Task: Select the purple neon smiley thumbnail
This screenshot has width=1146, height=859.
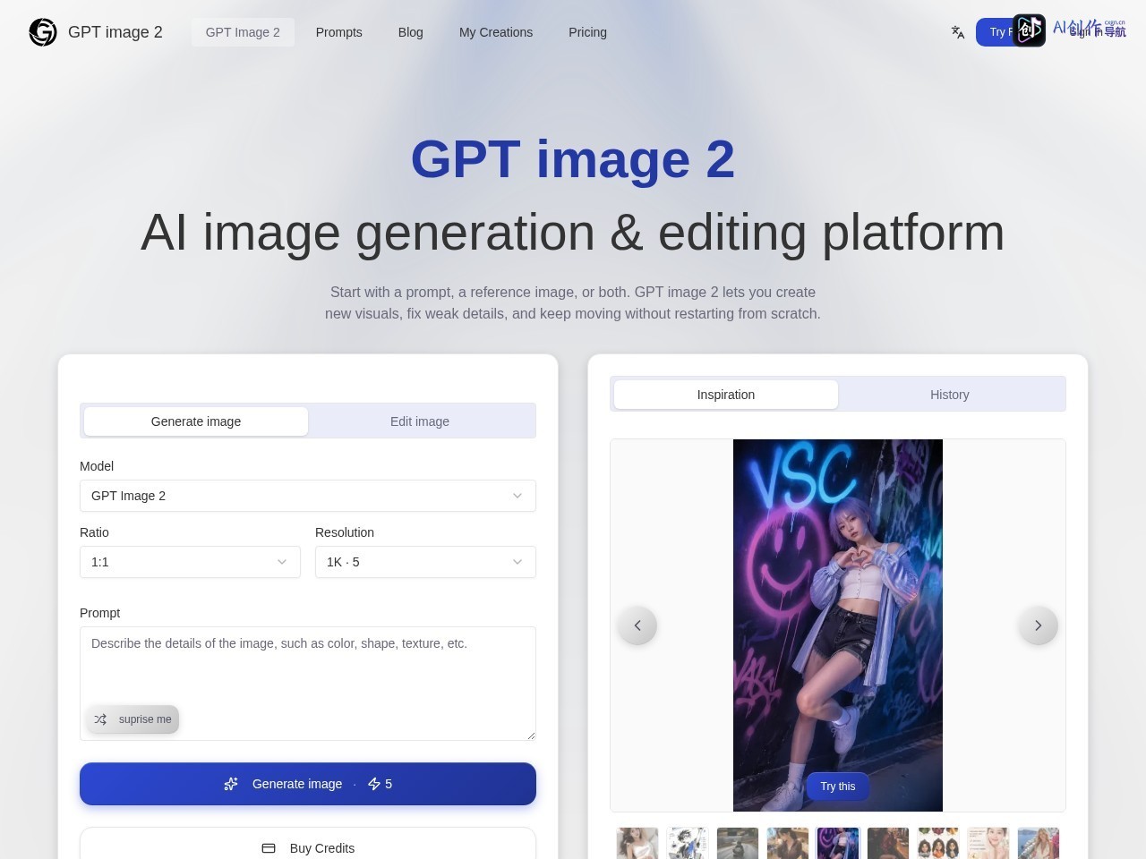Action: click(838, 844)
